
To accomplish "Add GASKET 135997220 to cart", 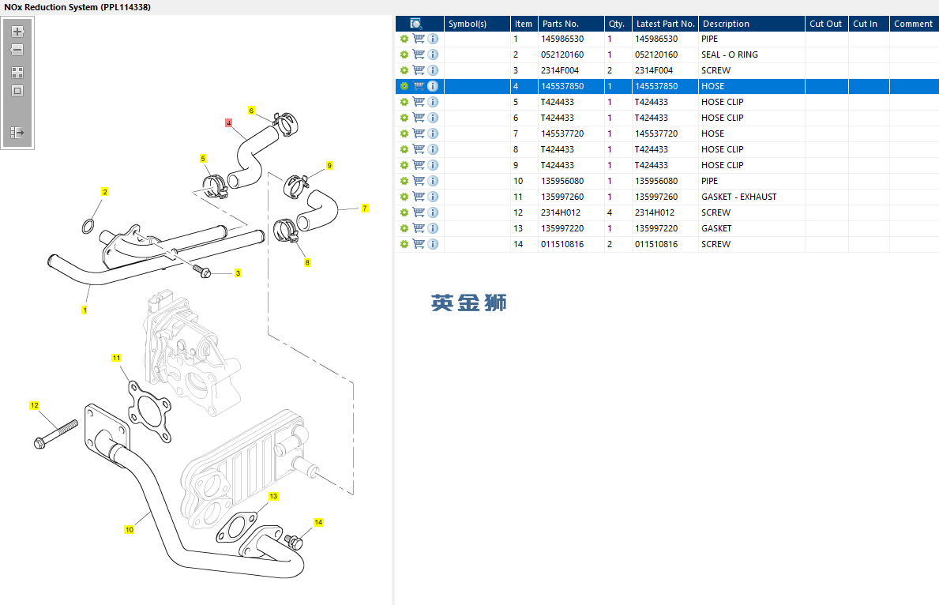I will click(419, 228).
